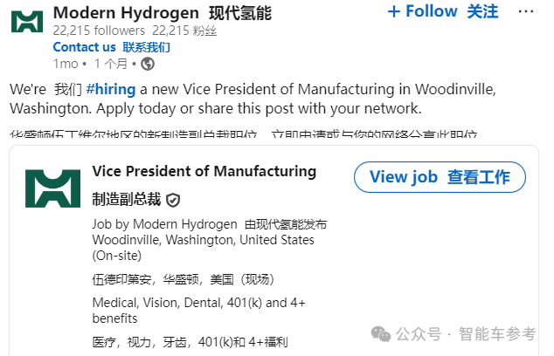Click the Job by Modern Hydrogen line
The image size is (554, 356).
(163, 224)
